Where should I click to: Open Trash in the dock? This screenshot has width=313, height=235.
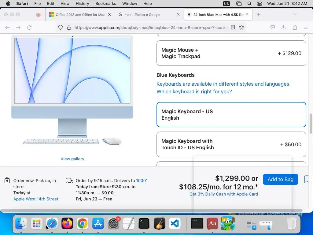[x=291, y=223]
